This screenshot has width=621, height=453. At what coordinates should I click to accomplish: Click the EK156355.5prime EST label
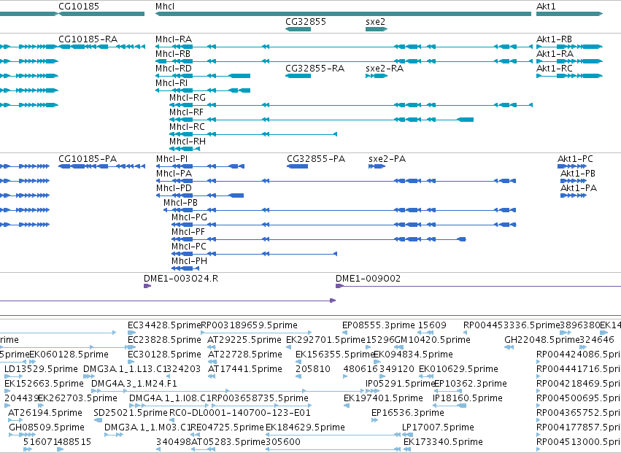pos(335,355)
